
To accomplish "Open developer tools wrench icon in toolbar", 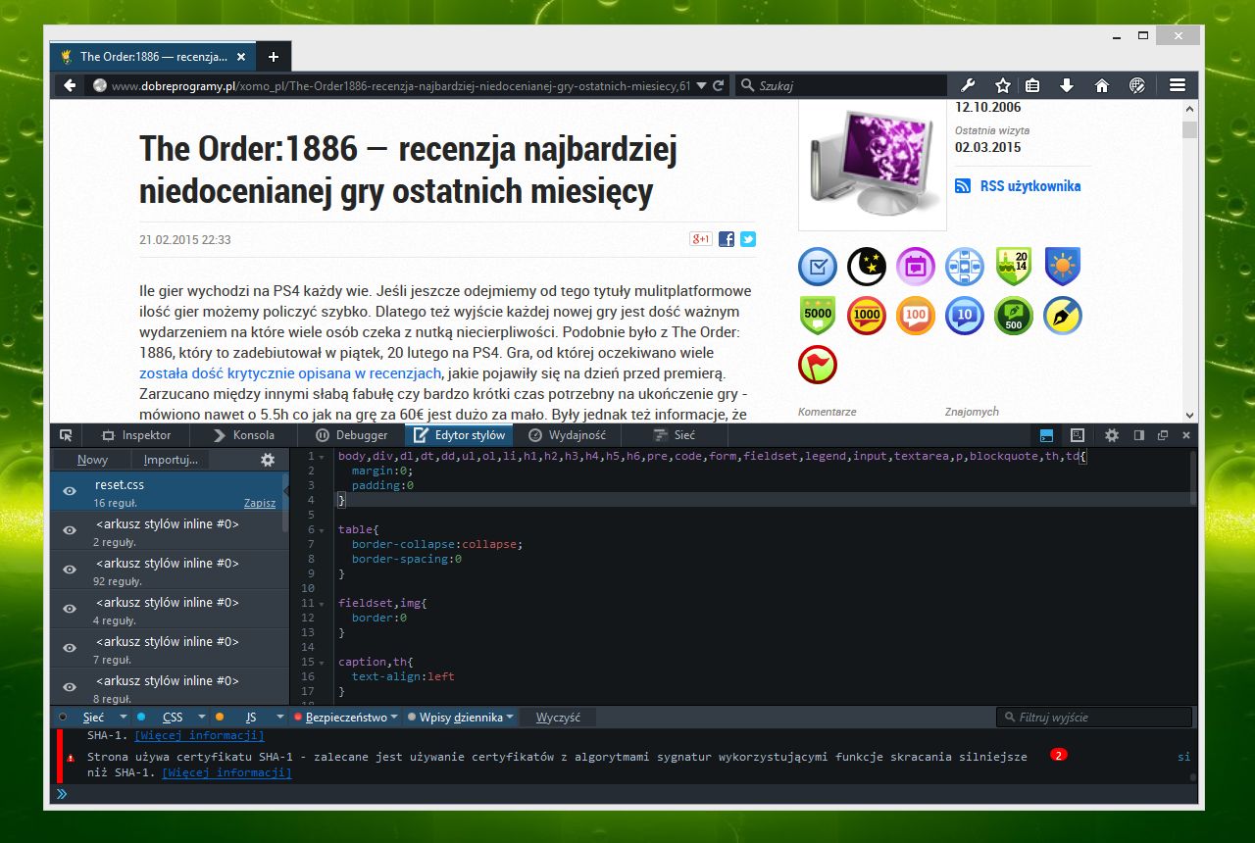I will click(967, 85).
